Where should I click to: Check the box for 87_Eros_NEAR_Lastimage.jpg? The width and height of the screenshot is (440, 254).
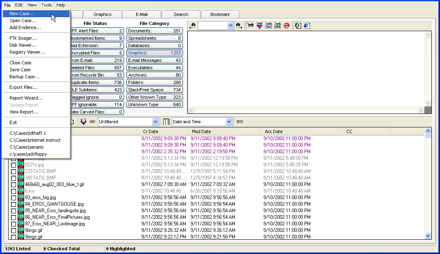pyautogui.click(x=14, y=224)
